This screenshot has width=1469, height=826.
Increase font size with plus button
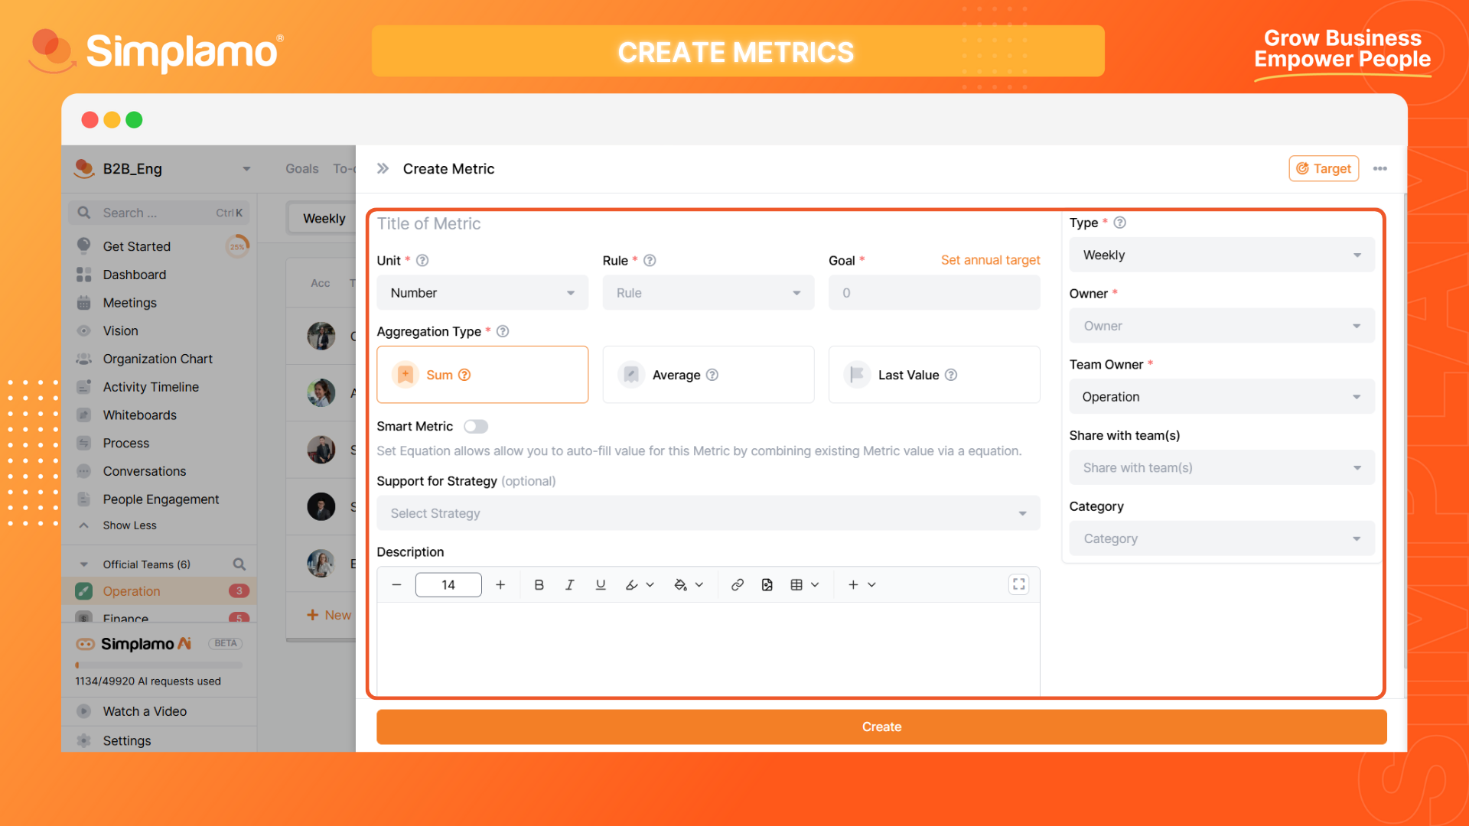(x=500, y=585)
